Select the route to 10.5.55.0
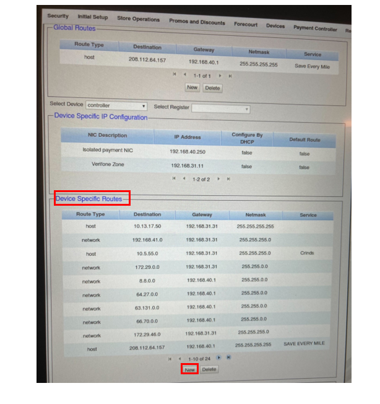This screenshot has width=380, height=404. [x=197, y=253]
